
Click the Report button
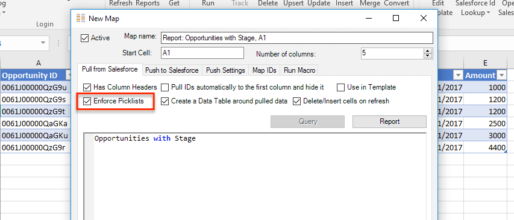pos(389,121)
